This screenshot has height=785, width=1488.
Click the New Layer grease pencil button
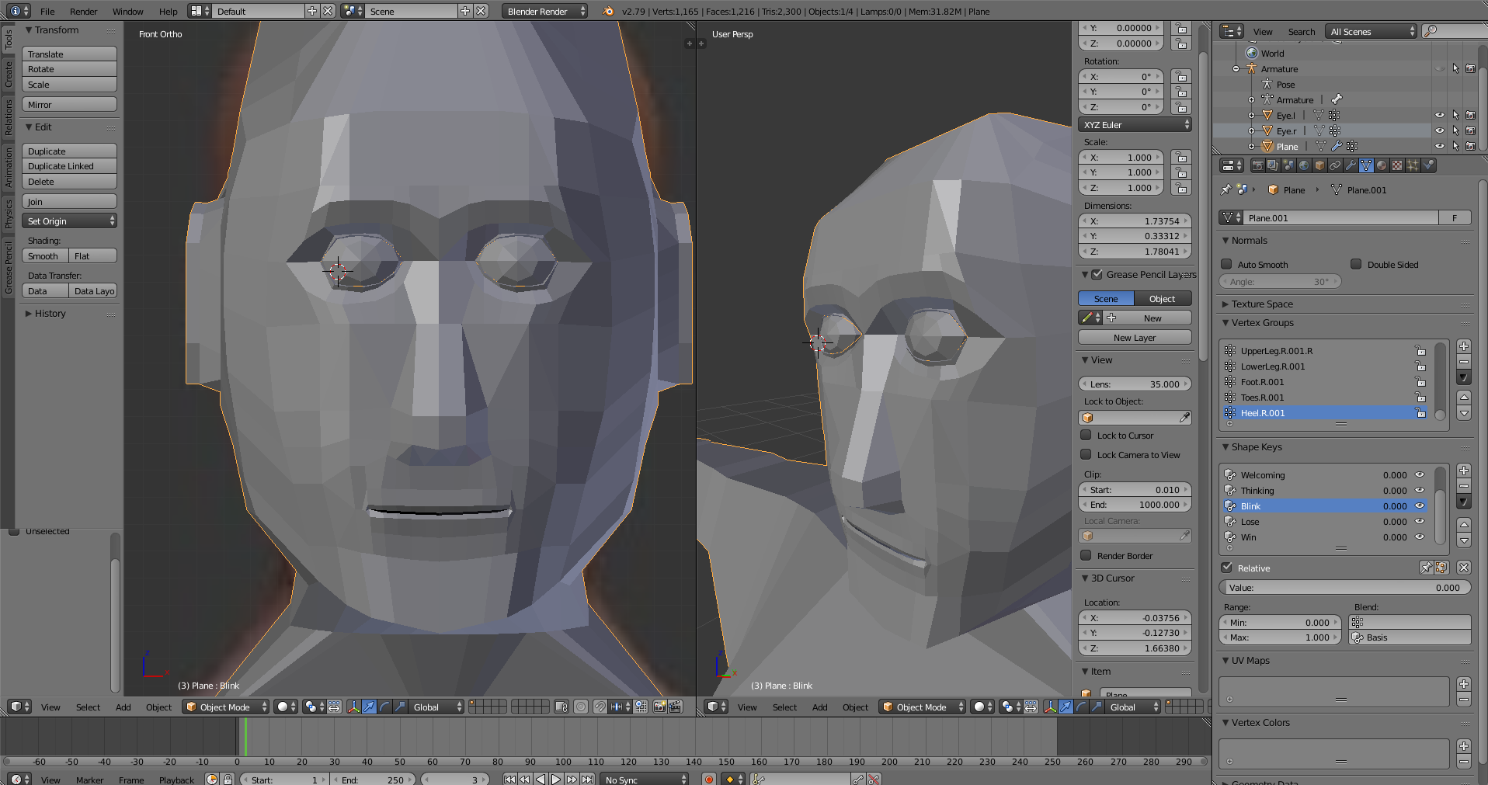[x=1134, y=338]
